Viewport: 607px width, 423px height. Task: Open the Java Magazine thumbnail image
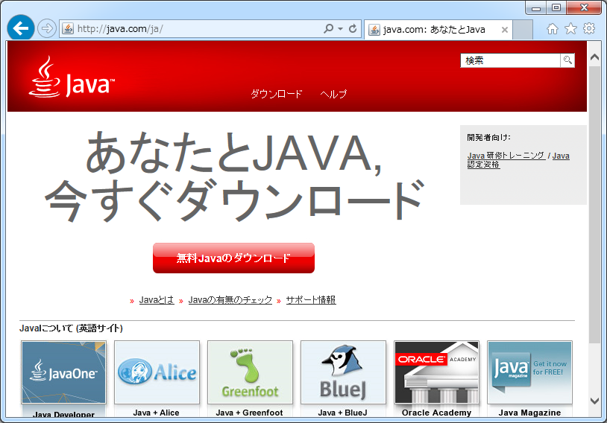pos(529,372)
